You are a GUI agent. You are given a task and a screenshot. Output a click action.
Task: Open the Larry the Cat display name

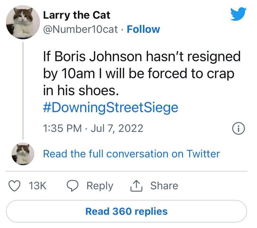pyautogui.click(x=76, y=15)
